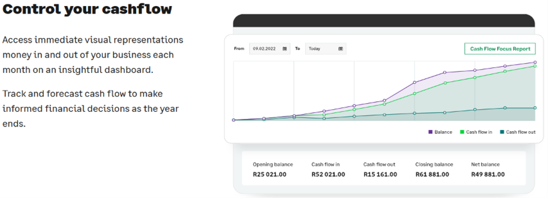Screen dimensions: 548x198
Task: Click the Cash flow out R15 161.00 value
Action: click(x=380, y=174)
